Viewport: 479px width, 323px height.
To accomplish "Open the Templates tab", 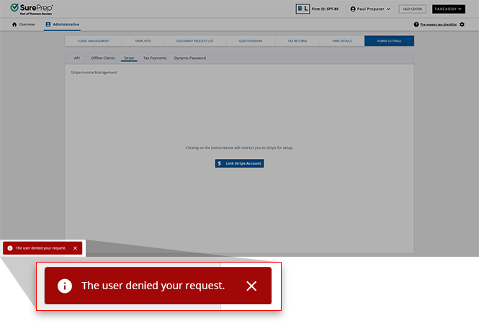I will [x=143, y=41].
